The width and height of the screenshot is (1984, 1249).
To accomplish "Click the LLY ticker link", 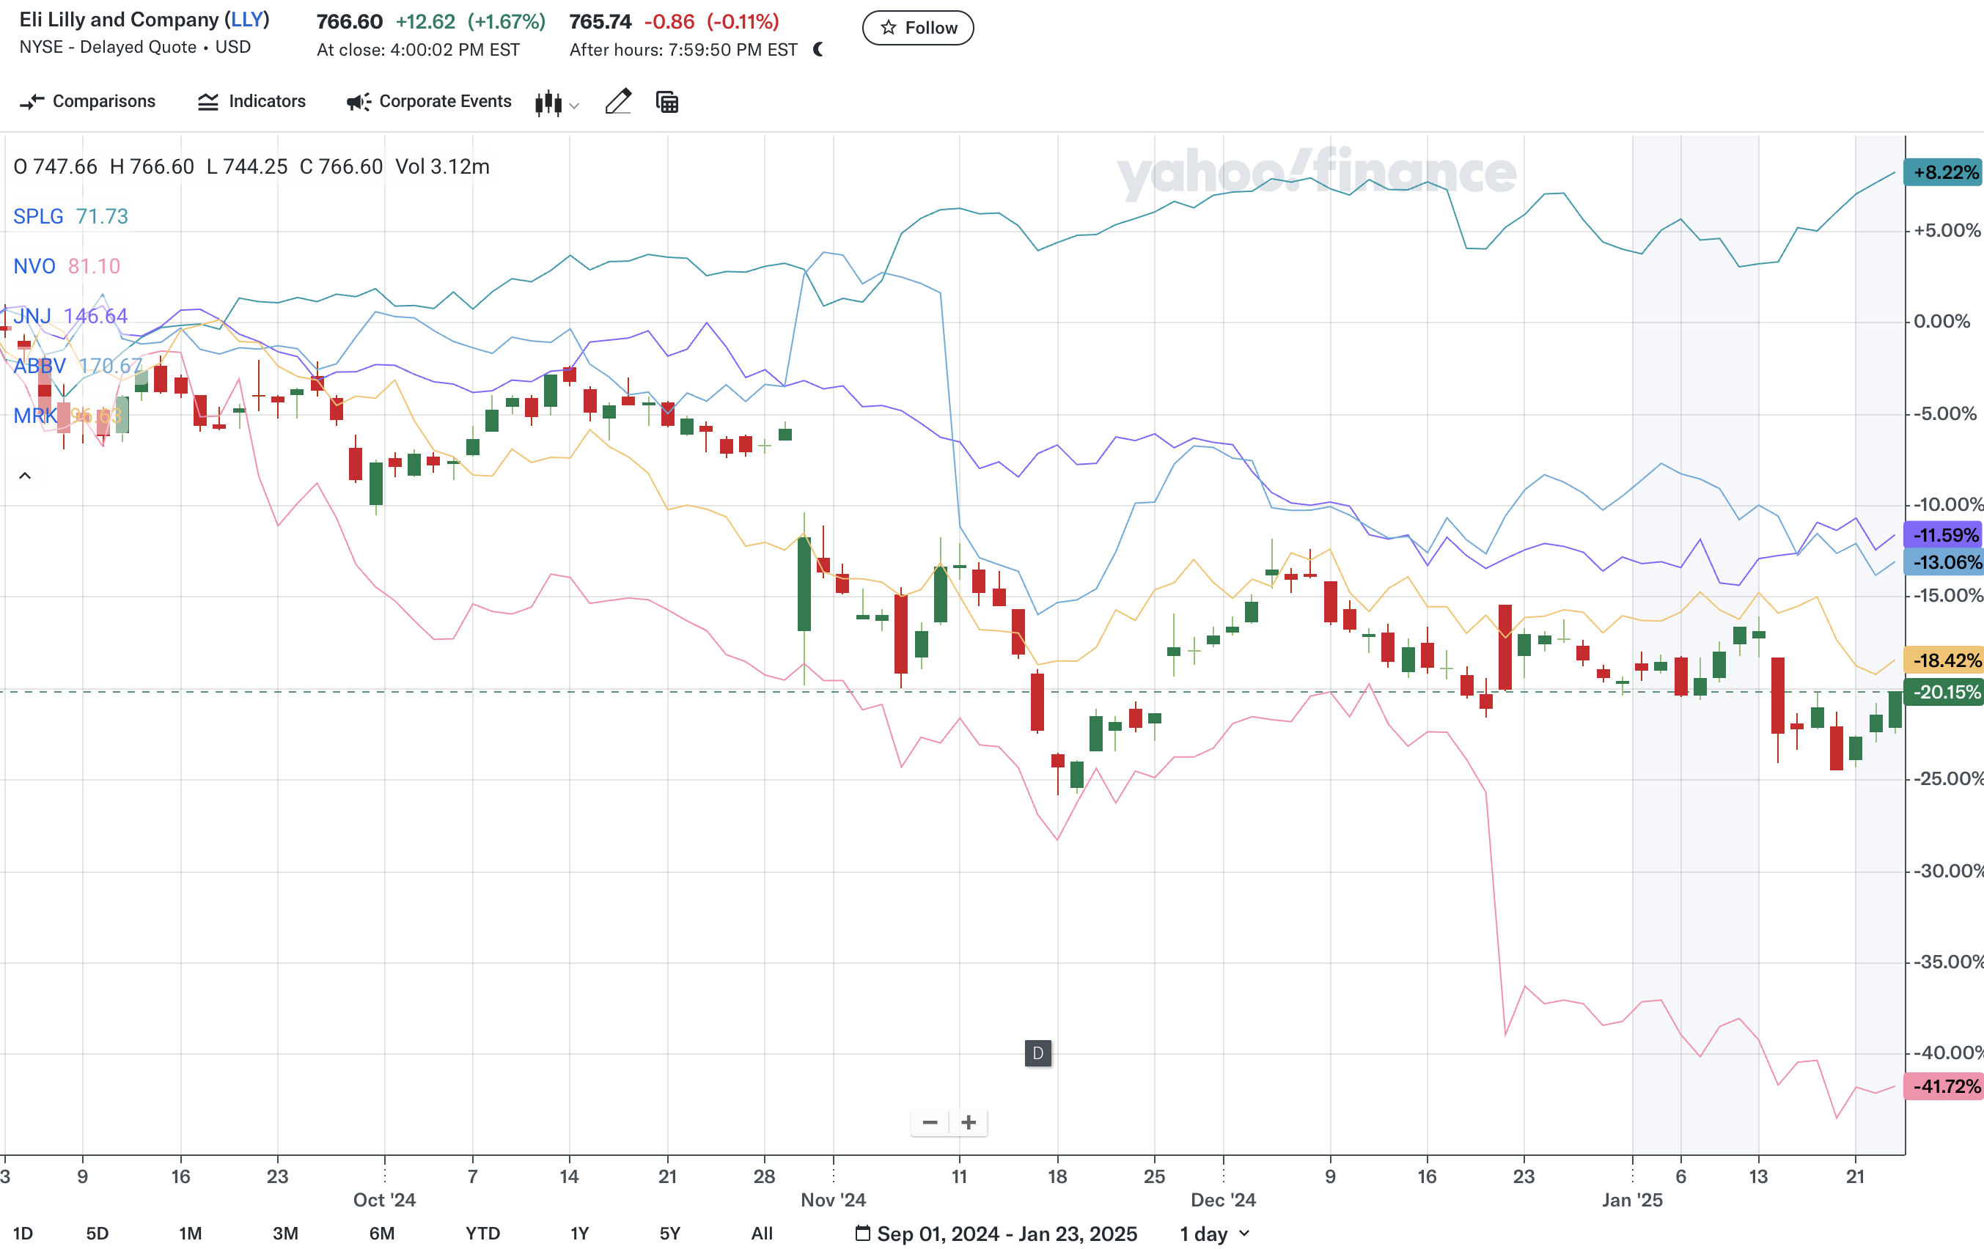I will click(x=247, y=20).
